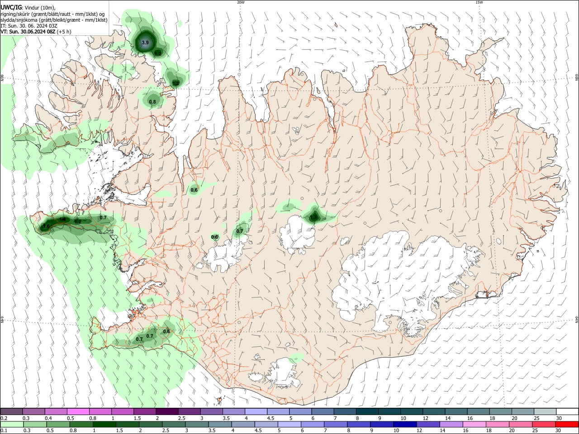Select the 3.9 precipitation peak value
579x434 pixels.
[x=145, y=42]
